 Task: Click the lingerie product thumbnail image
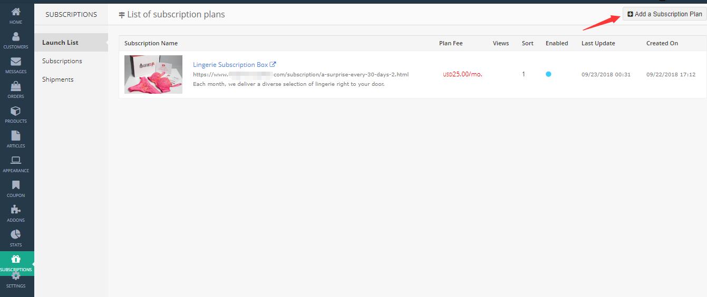153,74
